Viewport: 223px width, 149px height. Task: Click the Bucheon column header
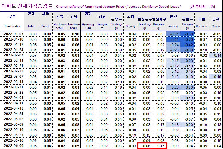tap(201, 21)
